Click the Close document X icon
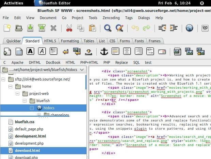Image resolution: width=211 pixels, height=159 pixels. pos(53,28)
